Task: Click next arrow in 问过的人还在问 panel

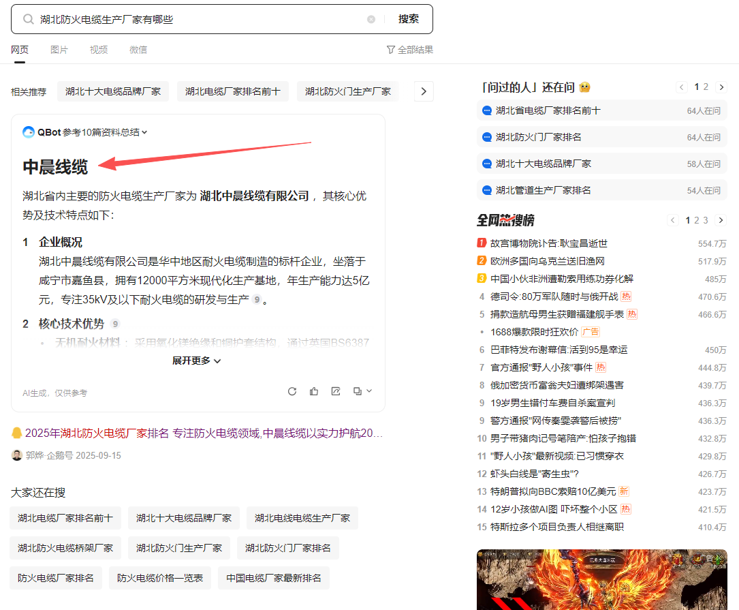Action: [721, 87]
